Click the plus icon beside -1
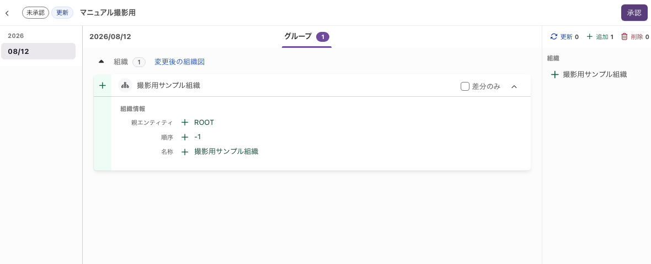Screen dimensions: 651x264 point(185,137)
